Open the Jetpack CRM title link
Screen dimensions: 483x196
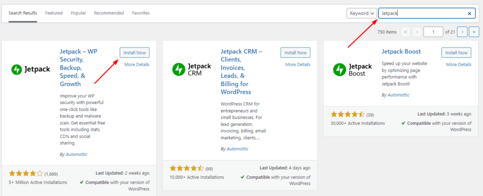[x=241, y=72]
